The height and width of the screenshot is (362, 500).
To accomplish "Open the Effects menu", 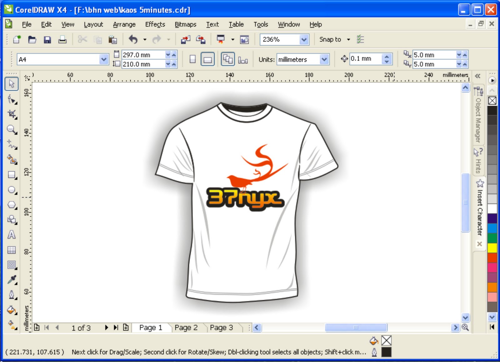I will [155, 24].
